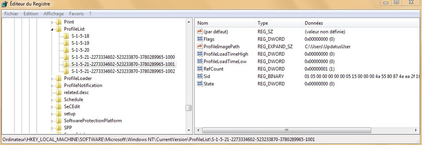
Task: Open the Affichage menu
Action: (x=53, y=14)
